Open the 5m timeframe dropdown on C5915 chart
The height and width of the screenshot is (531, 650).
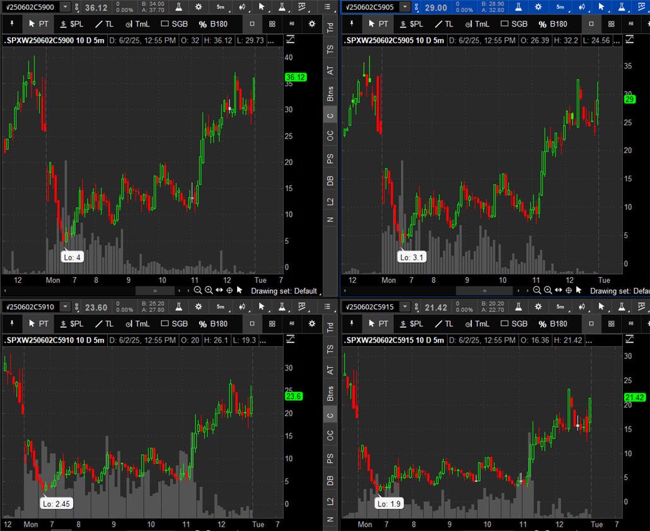click(560, 307)
